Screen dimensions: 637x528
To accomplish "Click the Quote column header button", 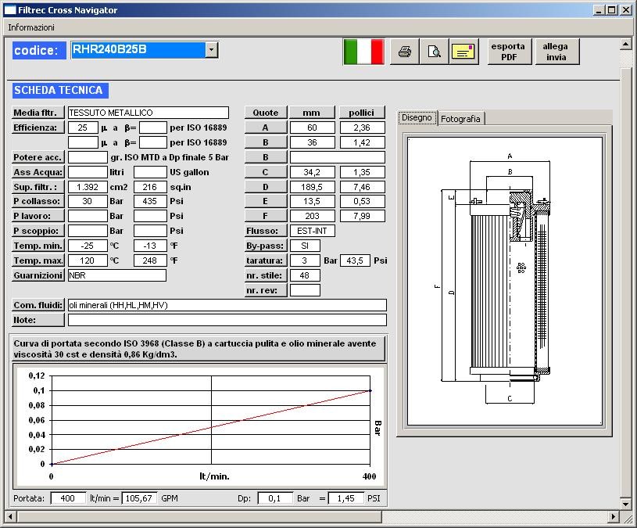I will click(266, 113).
